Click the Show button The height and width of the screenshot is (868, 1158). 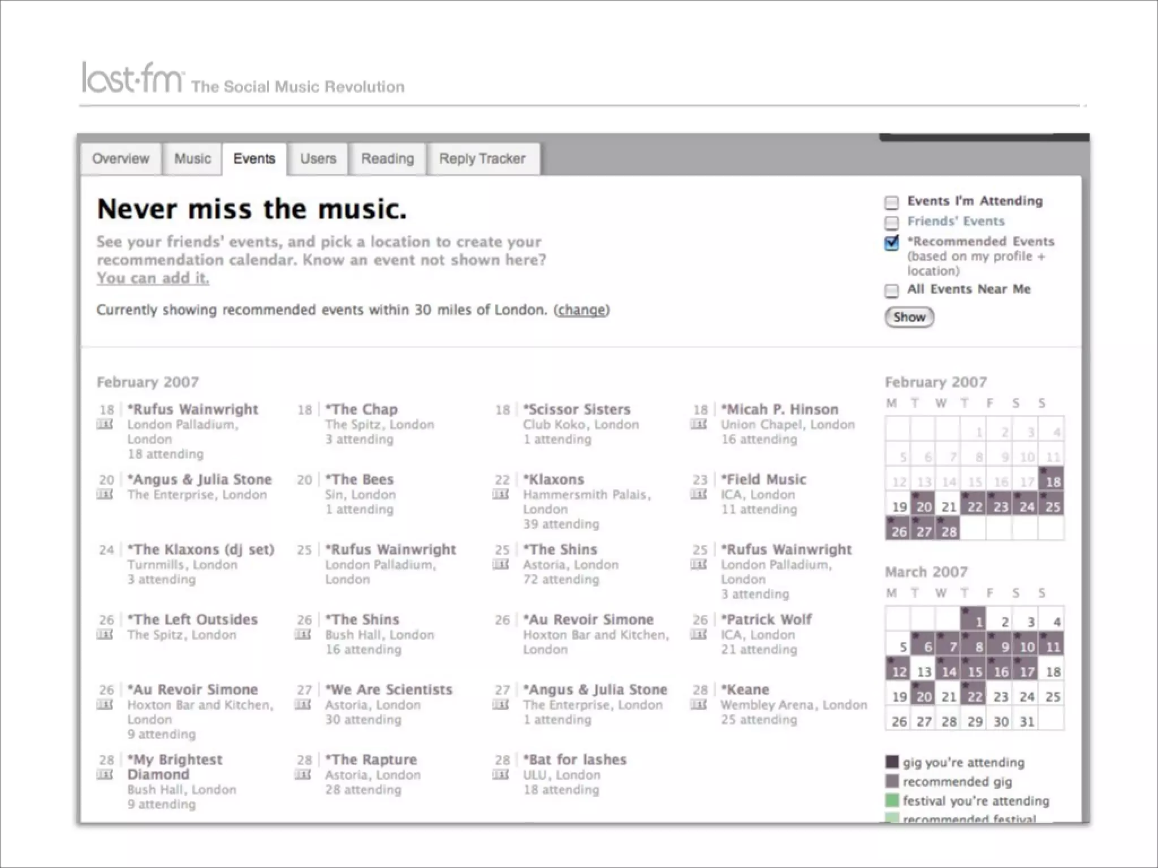tap(909, 317)
